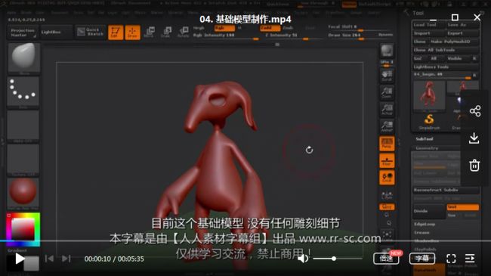Activate the Quick Sketch tool
Viewport: 491px width, 276px height.
click(90, 32)
